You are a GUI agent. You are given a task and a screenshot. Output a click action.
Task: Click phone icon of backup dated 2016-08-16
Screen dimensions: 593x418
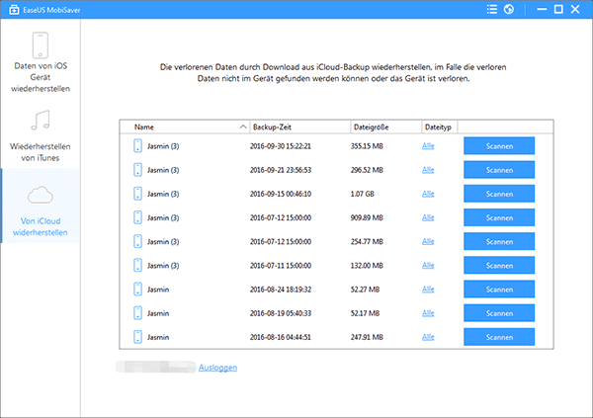(137, 336)
